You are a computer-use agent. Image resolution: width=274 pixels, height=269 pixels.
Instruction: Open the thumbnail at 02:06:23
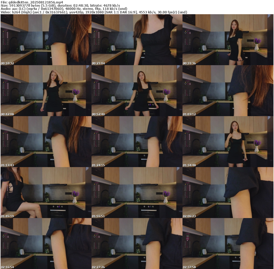(x=228, y=193)
